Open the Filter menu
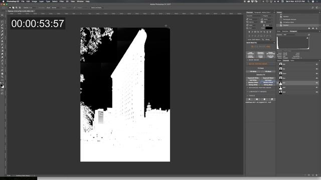Viewport: 321px width, 180px height. (62, 1)
